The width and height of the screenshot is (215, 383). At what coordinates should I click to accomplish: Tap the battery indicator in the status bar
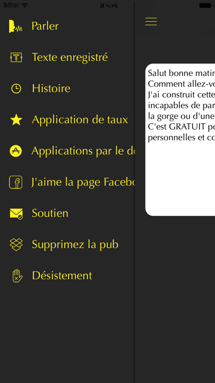[205, 6]
